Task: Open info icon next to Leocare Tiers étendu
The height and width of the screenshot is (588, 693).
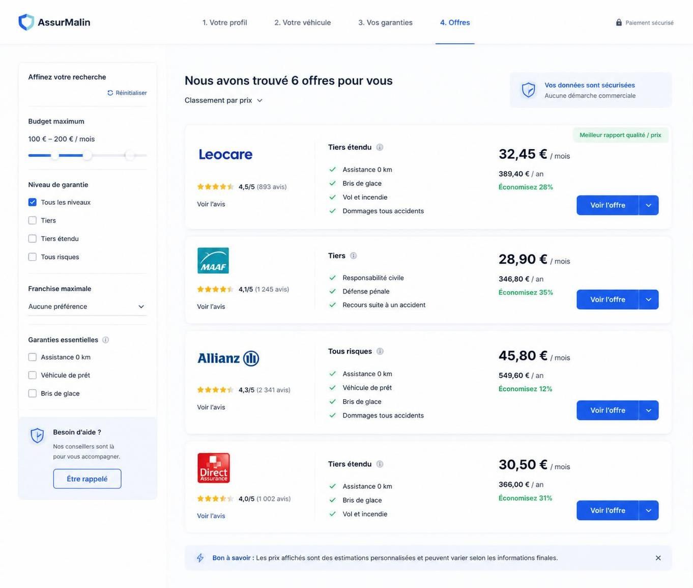Action: (380, 147)
